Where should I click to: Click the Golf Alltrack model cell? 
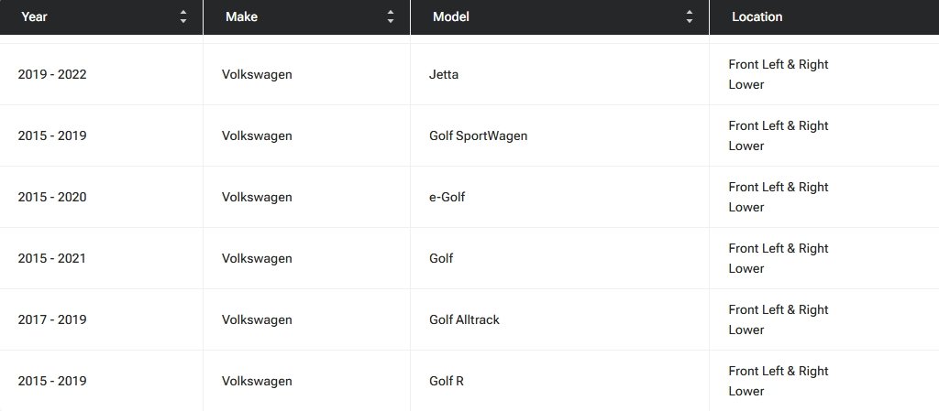tap(464, 319)
